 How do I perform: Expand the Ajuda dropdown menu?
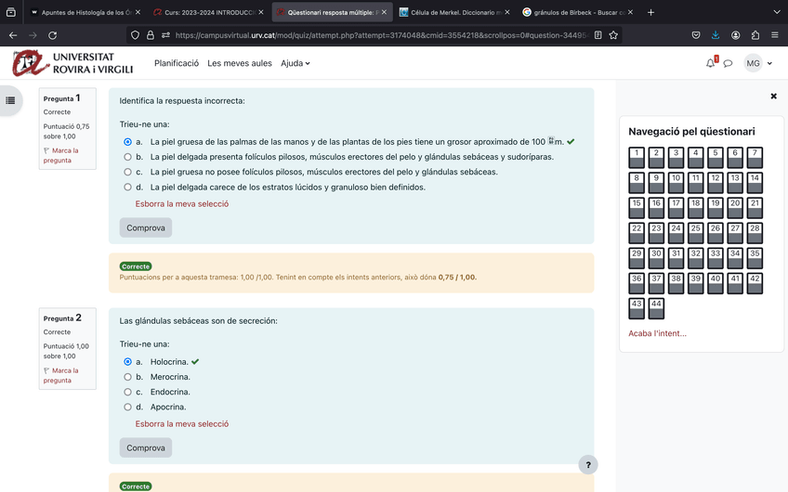pos(295,63)
